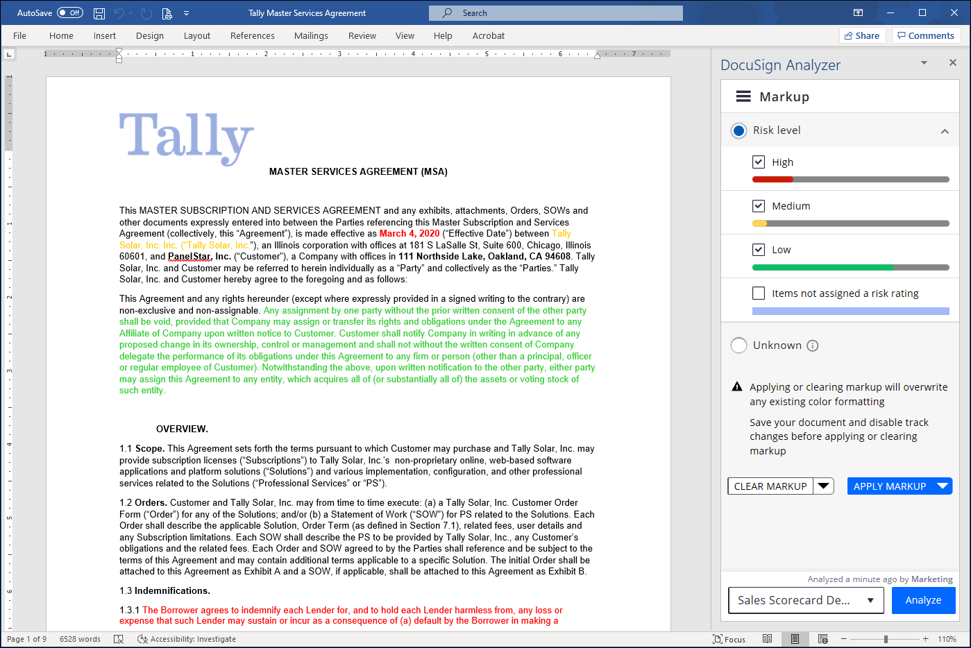Click the Redo icon in quick access toolbar
The image size is (971, 648).
146,13
